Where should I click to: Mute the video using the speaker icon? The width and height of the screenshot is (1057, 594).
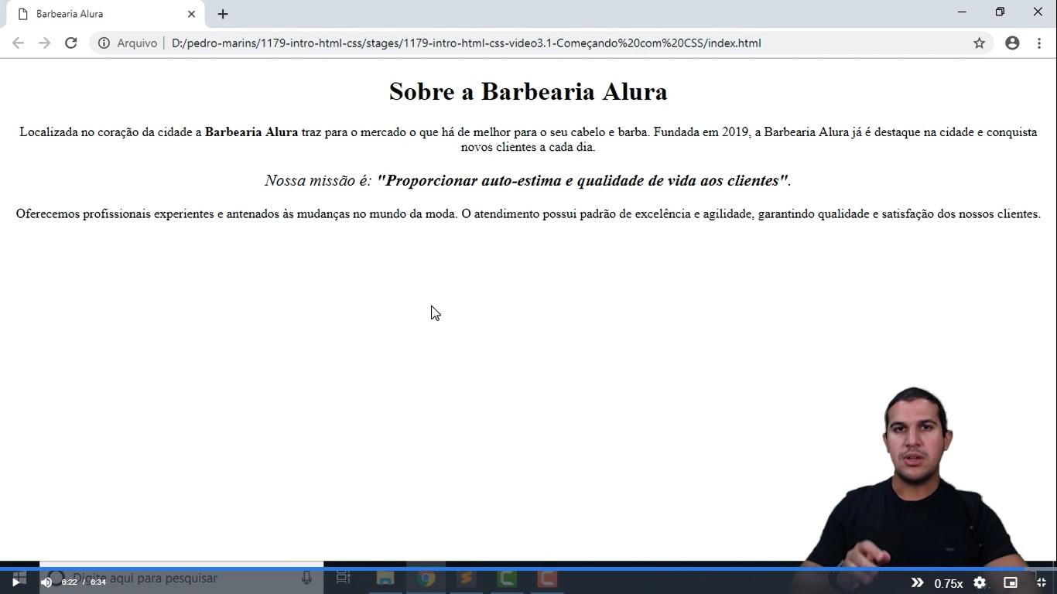[x=46, y=582]
